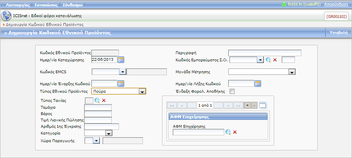Search ΑΦΜ Επιχείρησης with magnifier icon
This screenshot has height=158, width=352.
[x=228, y=132]
